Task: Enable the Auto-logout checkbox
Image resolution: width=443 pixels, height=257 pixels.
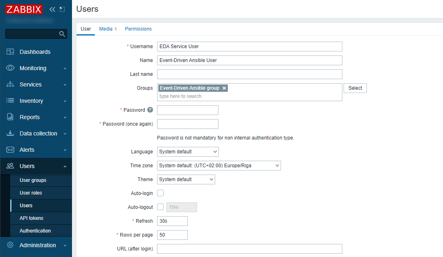Action: pyautogui.click(x=160, y=207)
